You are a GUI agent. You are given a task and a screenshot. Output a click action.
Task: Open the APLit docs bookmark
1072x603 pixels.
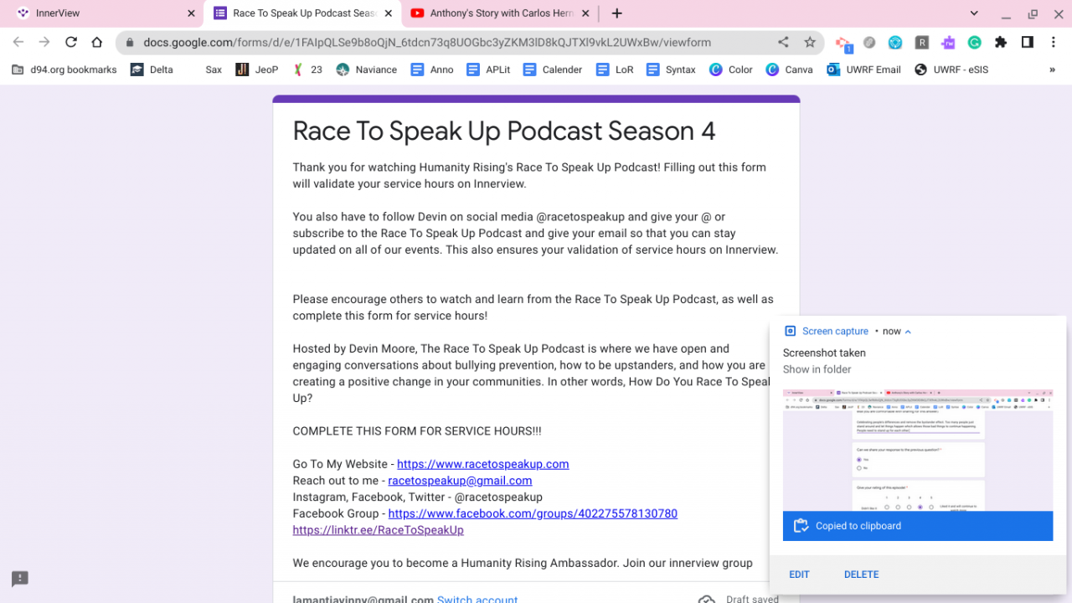489,70
